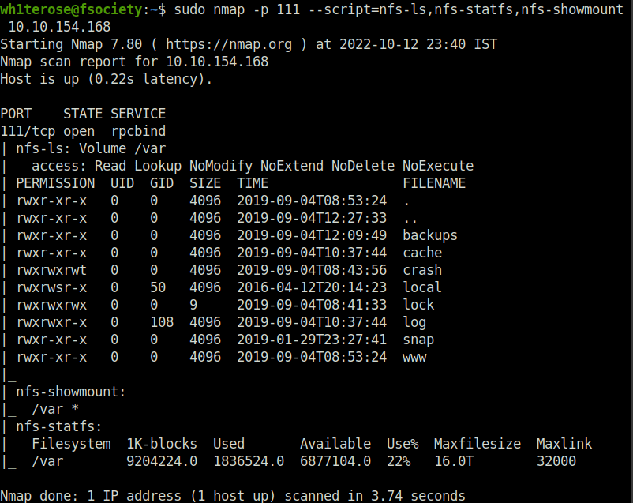Image resolution: width=633 pixels, height=503 pixels.
Task: Click the FILENAME column header
Action: coord(434,183)
